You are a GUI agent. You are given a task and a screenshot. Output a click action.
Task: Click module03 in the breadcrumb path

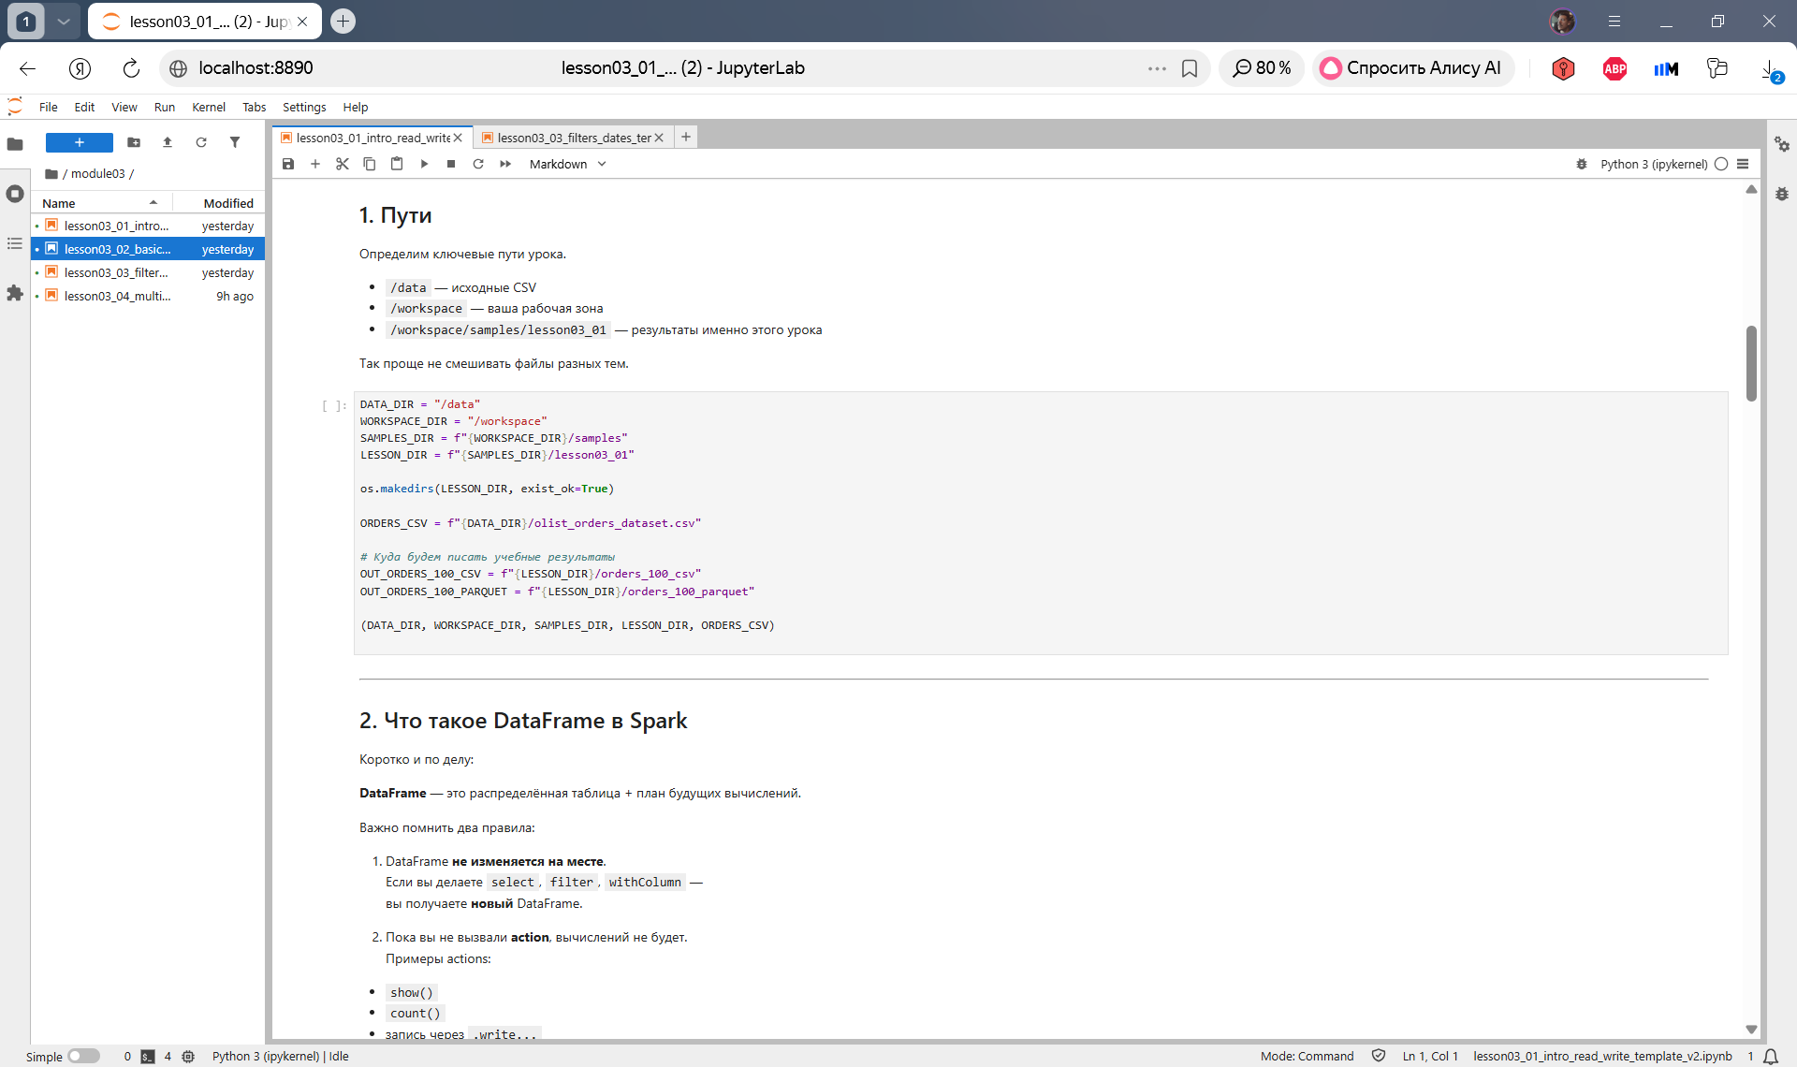98,174
